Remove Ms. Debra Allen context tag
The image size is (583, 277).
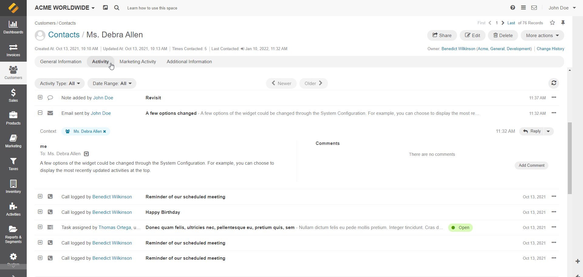[x=104, y=132]
